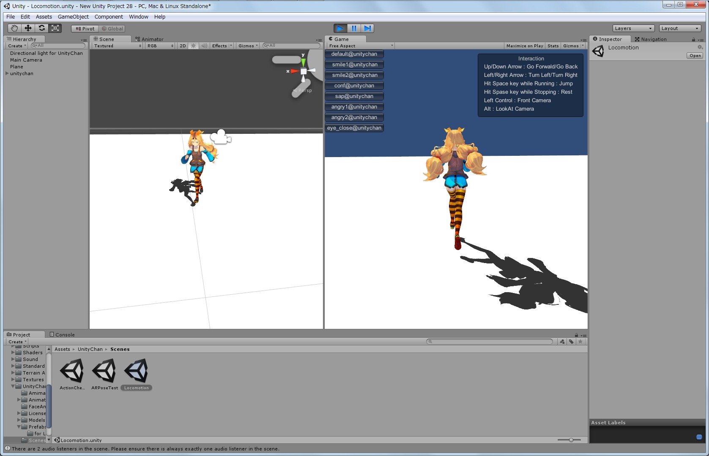Adjust the project icon size slider
This screenshot has height=456, width=709.
pos(571,440)
